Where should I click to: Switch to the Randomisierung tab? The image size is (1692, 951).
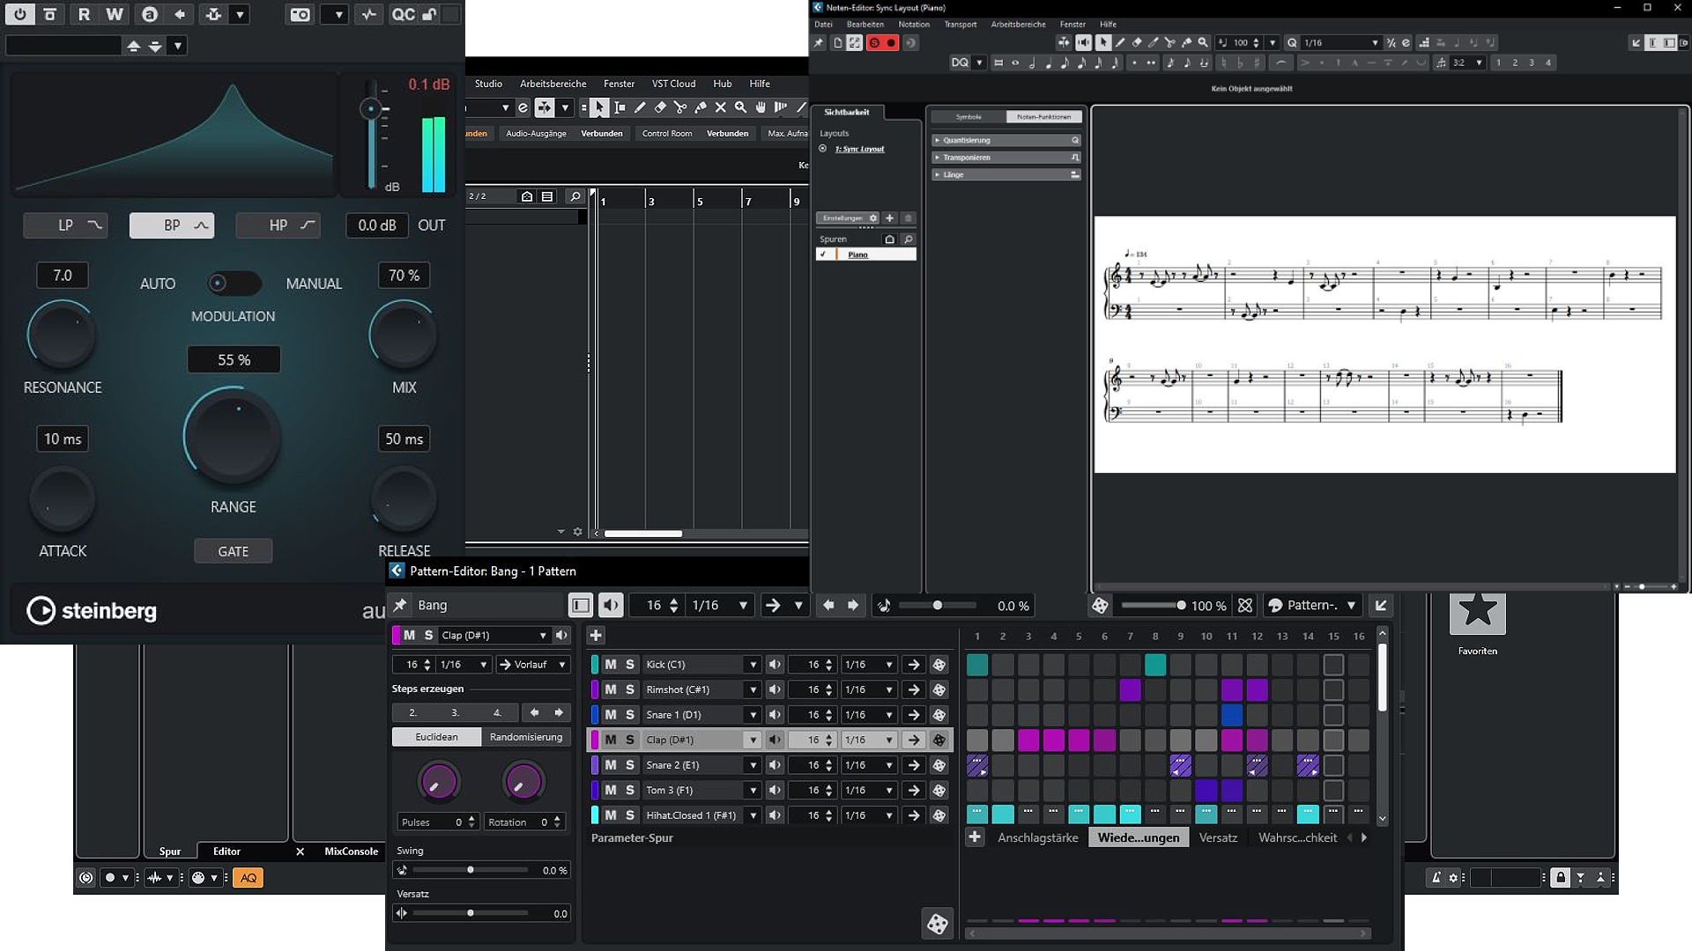[525, 737]
